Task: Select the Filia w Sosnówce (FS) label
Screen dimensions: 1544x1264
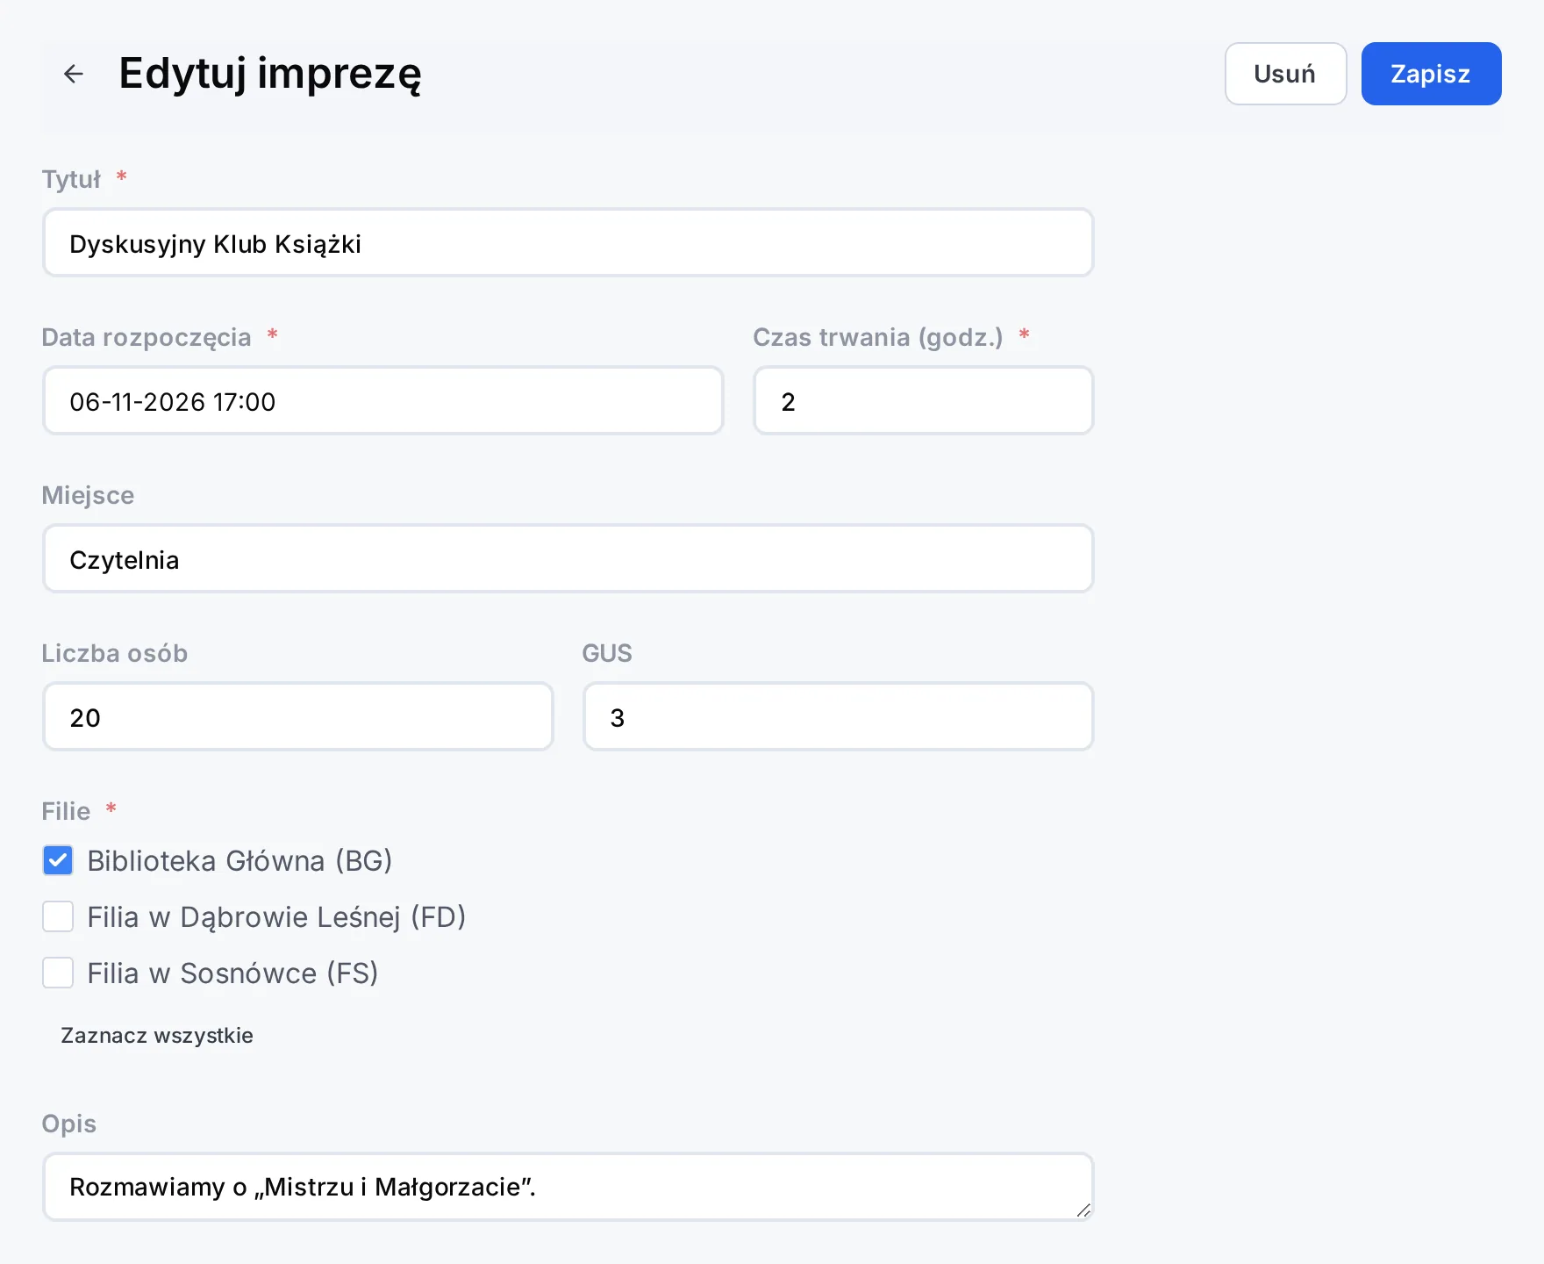Action: [232, 973]
